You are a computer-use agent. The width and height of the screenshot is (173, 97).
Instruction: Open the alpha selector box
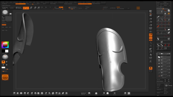(8, 19)
